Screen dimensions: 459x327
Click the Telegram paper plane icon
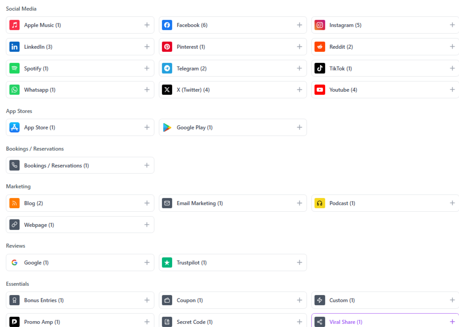(x=167, y=68)
